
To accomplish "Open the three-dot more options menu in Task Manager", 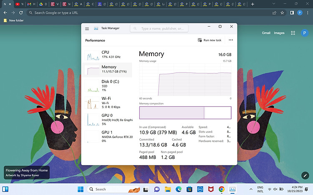I will click(231, 40).
